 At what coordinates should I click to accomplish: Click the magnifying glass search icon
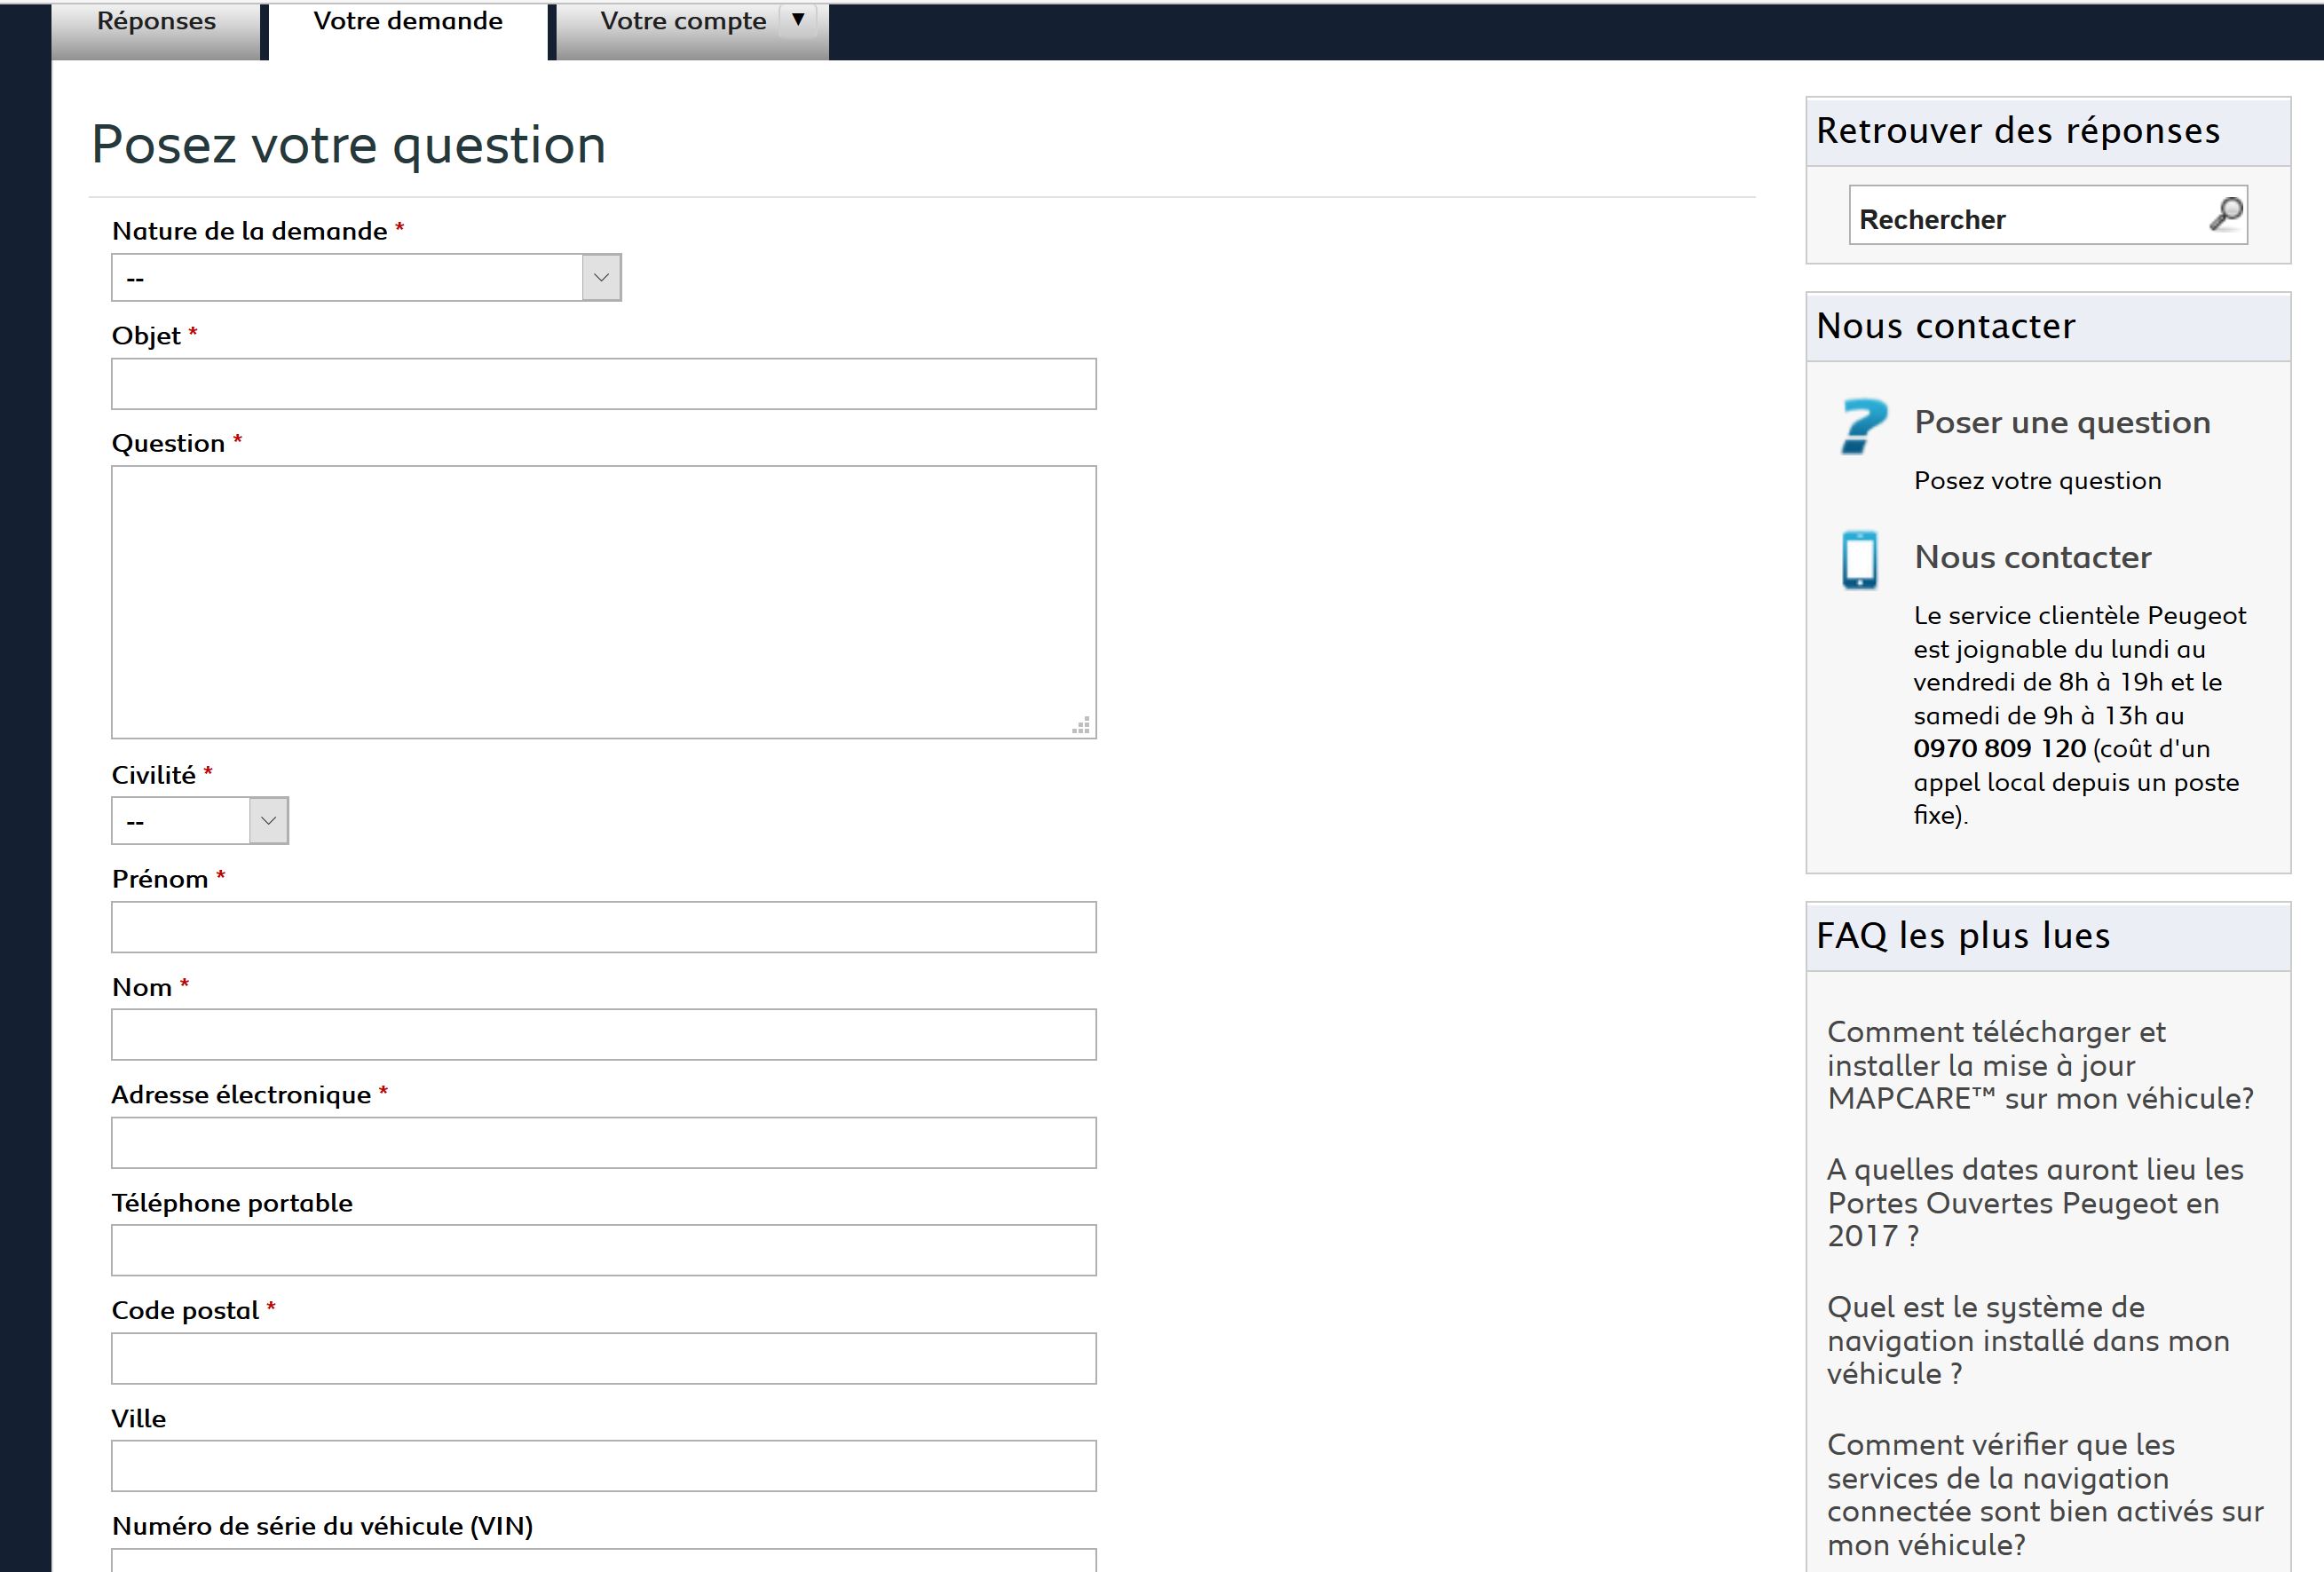pyautogui.click(x=2225, y=214)
